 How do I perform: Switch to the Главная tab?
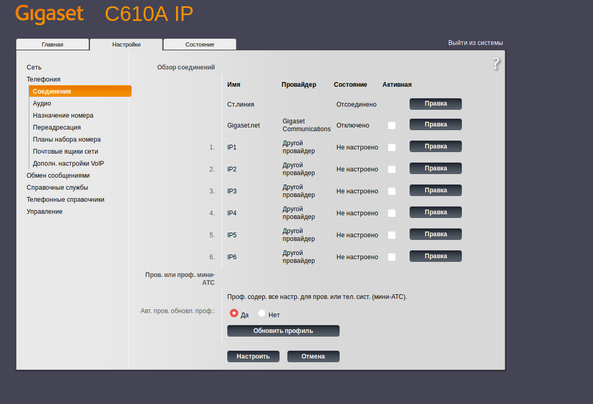click(52, 44)
